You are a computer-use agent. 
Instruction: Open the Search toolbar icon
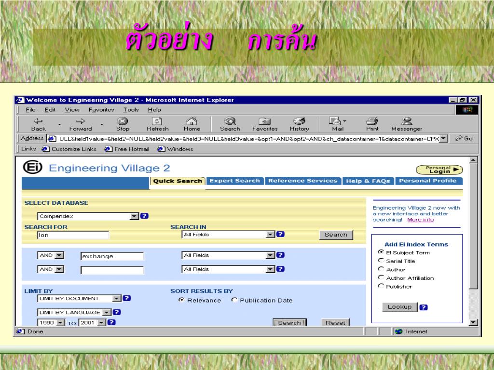coord(230,121)
